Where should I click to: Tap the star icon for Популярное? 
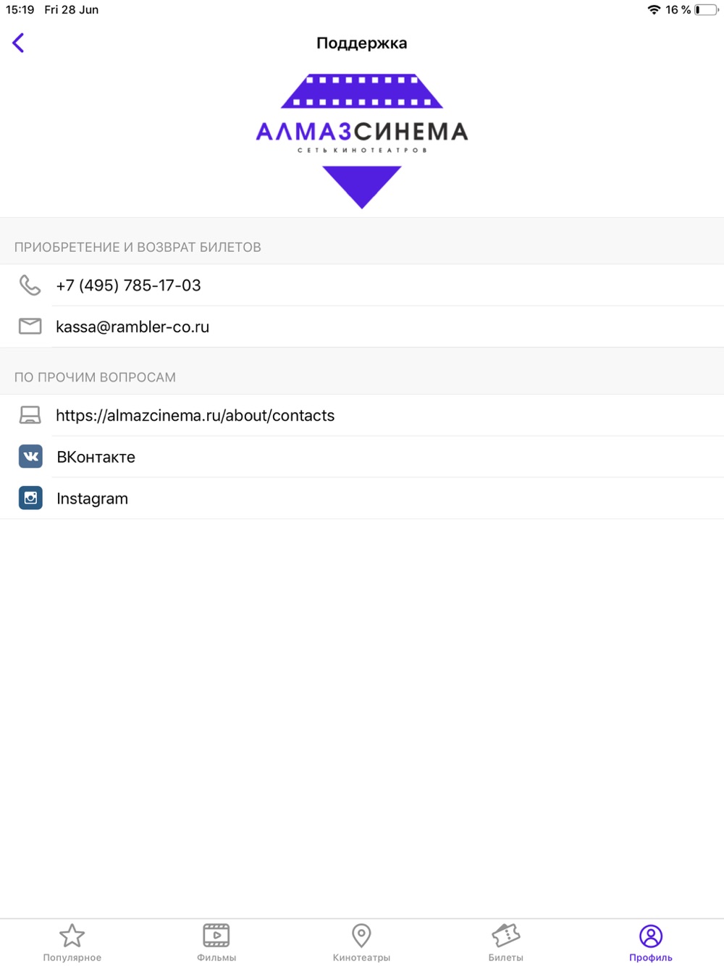[72, 936]
